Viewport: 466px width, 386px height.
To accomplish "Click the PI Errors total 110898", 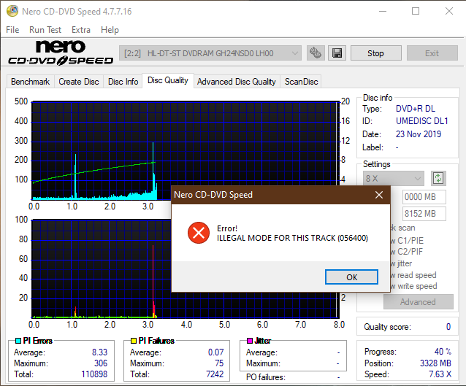I will (94, 374).
